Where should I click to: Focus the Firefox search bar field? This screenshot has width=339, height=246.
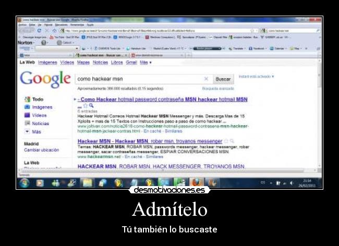(292, 31)
